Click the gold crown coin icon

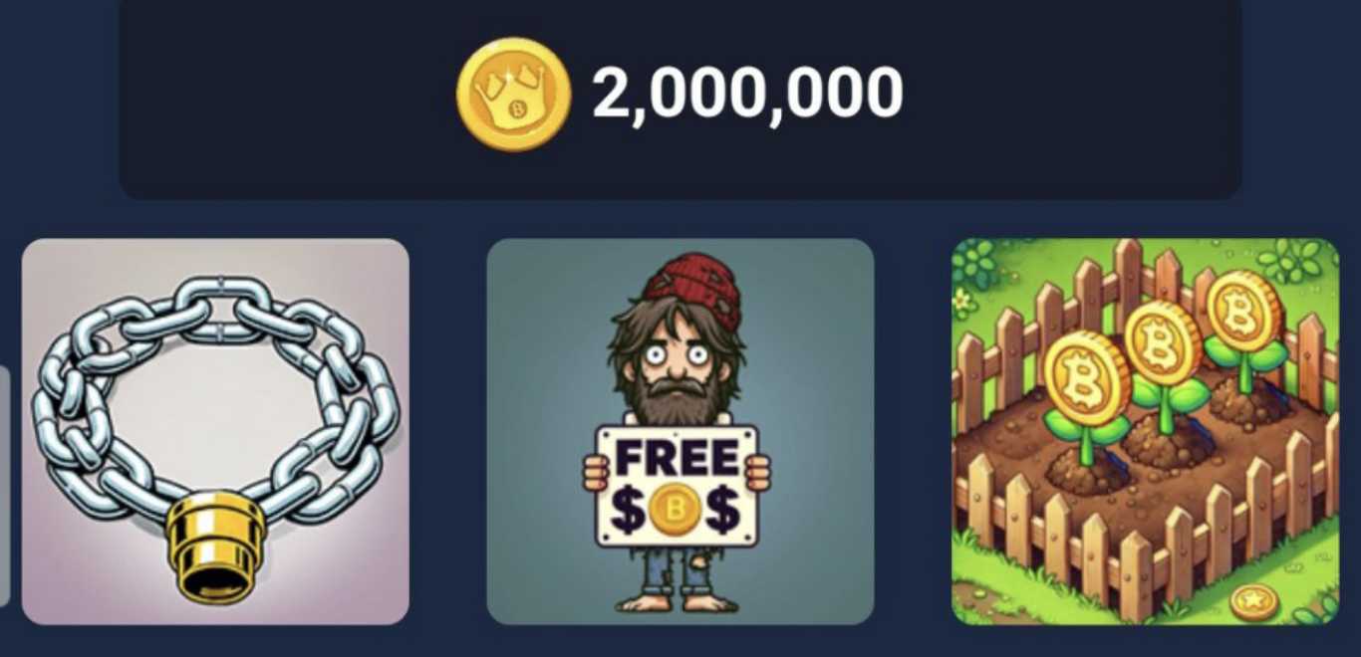coord(513,94)
